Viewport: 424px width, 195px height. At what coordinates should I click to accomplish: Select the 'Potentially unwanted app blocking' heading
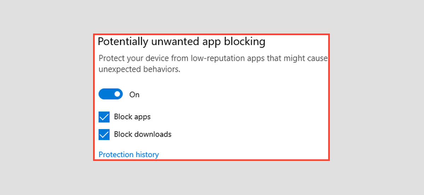pos(181,42)
